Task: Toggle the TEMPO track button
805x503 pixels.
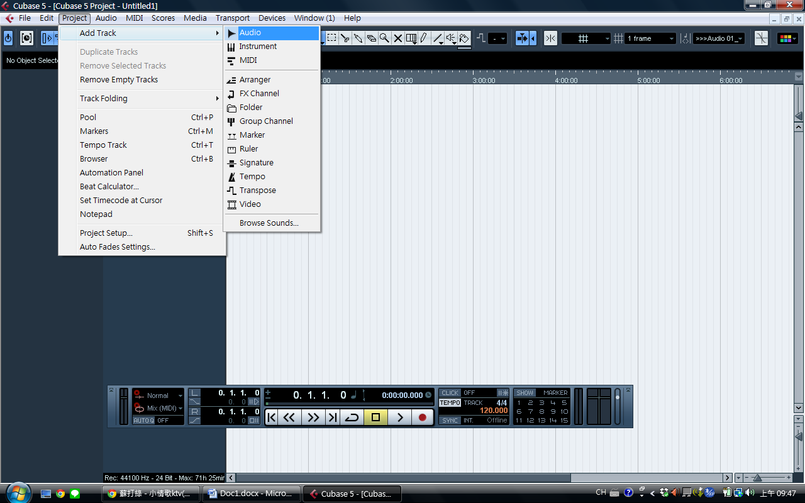Action: [450, 402]
